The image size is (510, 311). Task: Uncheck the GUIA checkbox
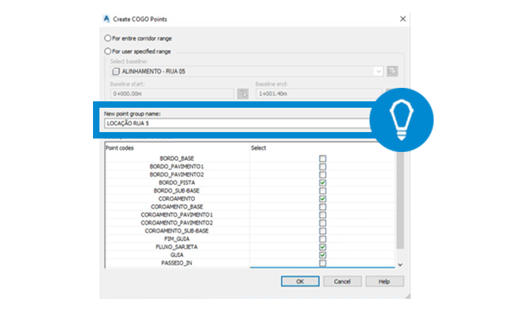(x=323, y=255)
